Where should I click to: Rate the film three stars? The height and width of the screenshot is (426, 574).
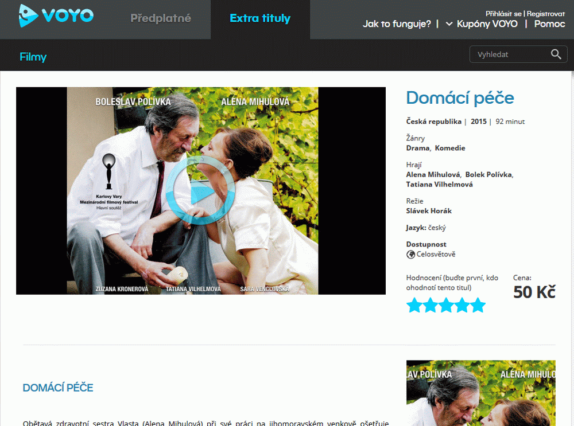[x=446, y=306]
